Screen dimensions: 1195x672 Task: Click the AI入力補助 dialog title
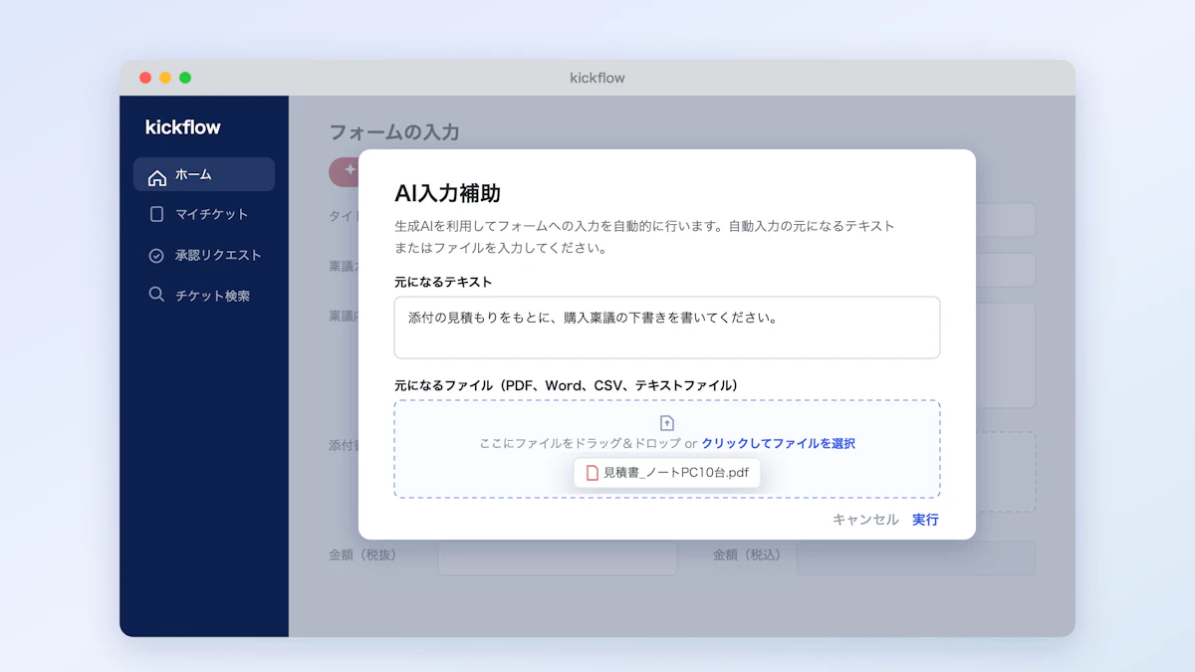[447, 193]
